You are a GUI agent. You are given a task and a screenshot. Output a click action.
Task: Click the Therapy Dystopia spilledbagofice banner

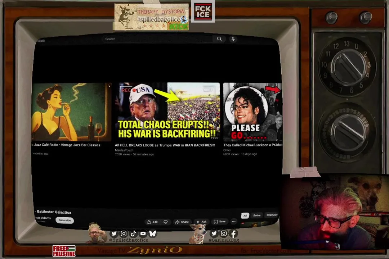[151, 17]
